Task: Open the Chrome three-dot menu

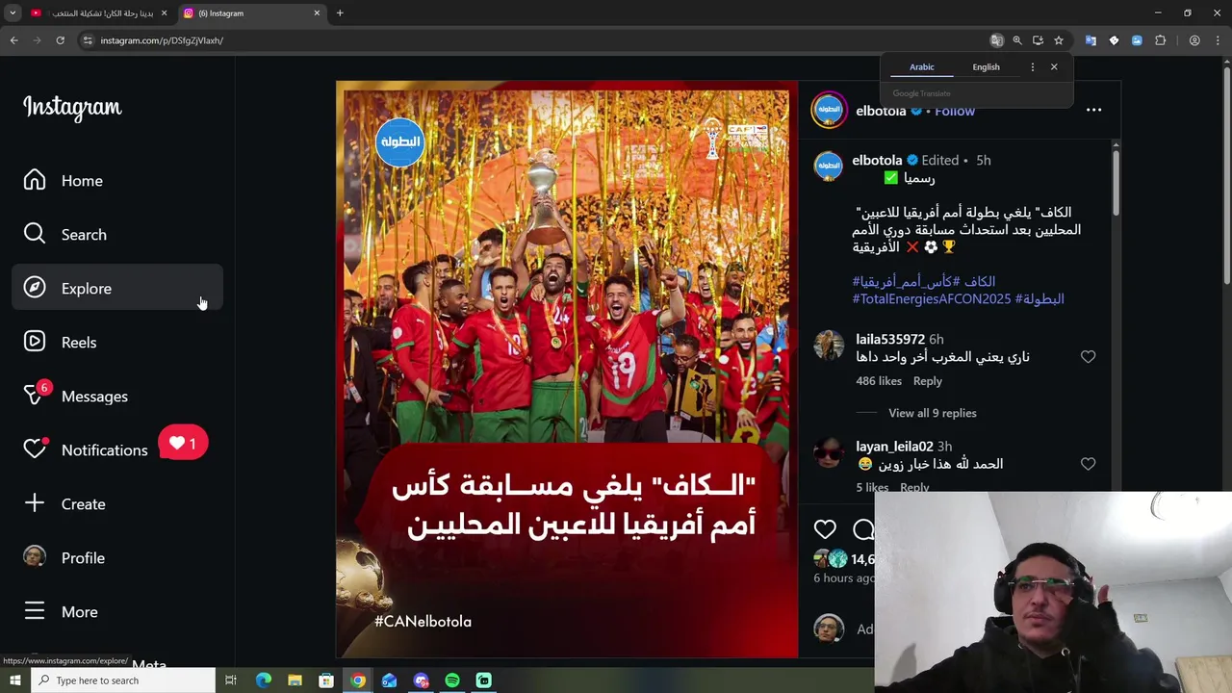Action: 1218,40
